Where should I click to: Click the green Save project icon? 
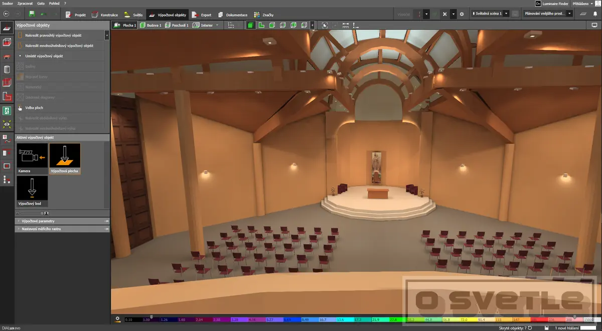point(32,14)
